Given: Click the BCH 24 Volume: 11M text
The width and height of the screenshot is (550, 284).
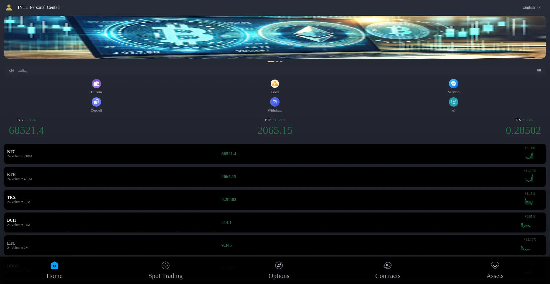Looking at the screenshot, I should click(19, 225).
